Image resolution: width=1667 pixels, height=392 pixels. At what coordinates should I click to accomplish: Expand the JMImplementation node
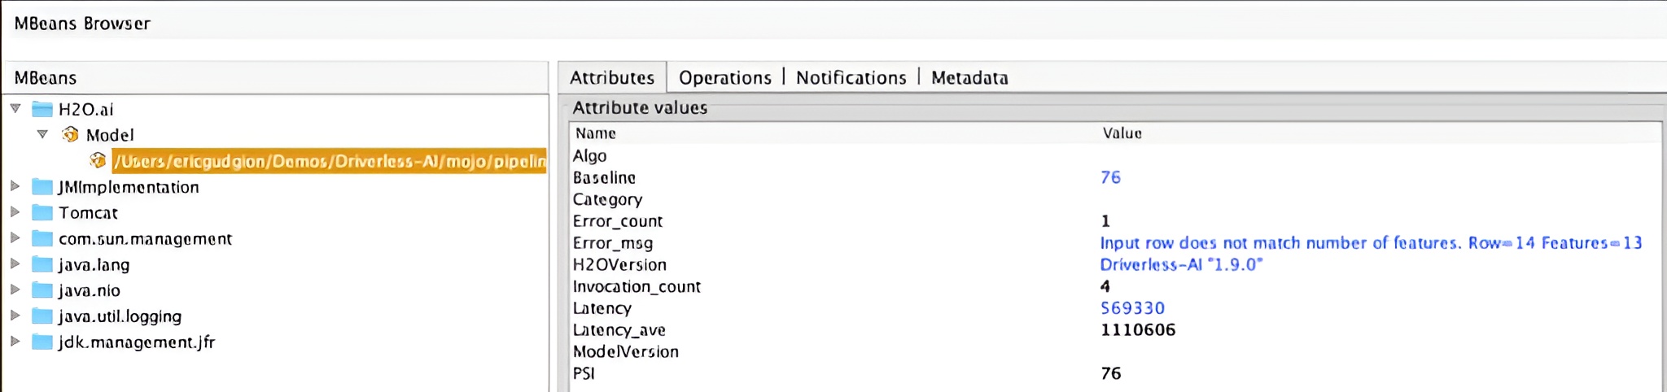pyautogui.click(x=15, y=186)
